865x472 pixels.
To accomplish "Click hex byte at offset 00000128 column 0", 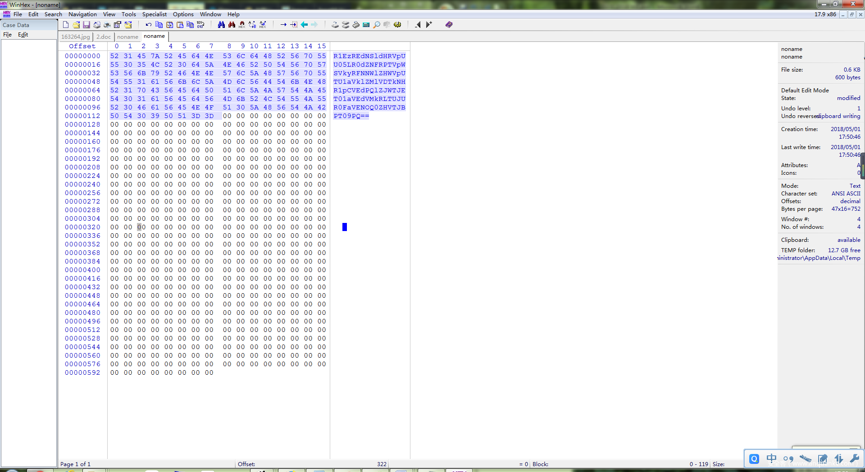I will point(114,124).
